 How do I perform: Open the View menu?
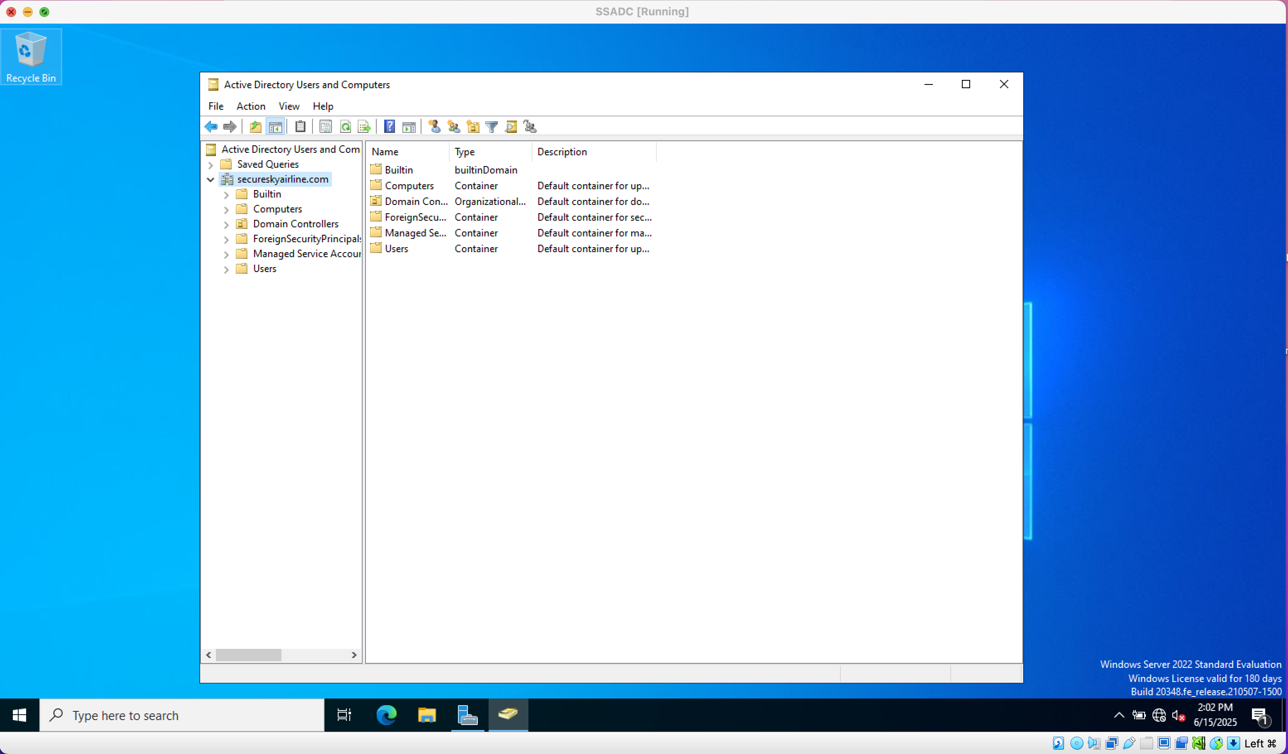[x=289, y=106]
